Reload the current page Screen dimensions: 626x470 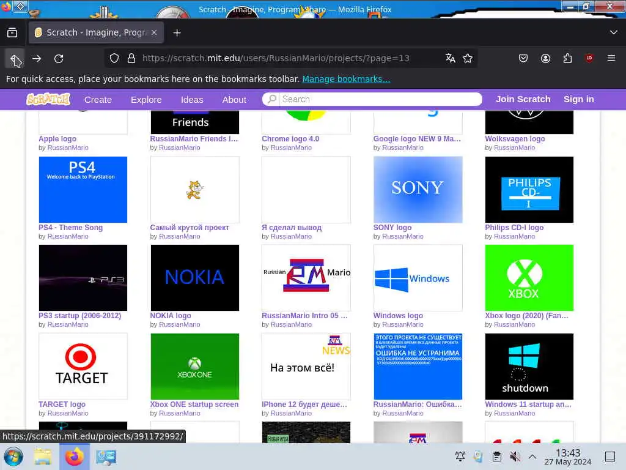pos(59,59)
